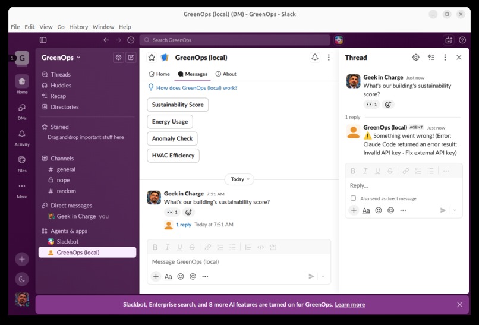Open workspace settings gear in sidebar
This screenshot has height=325, width=479.
click(x=118, y=58)
